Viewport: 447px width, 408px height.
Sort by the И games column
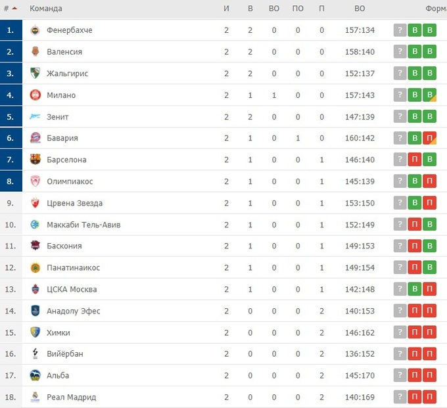226,9
